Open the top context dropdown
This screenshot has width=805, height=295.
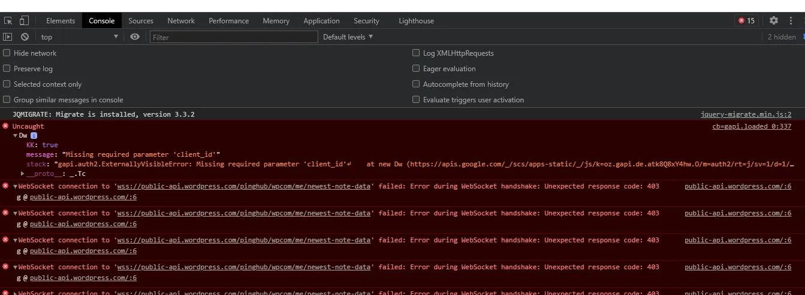click(80, 37)
